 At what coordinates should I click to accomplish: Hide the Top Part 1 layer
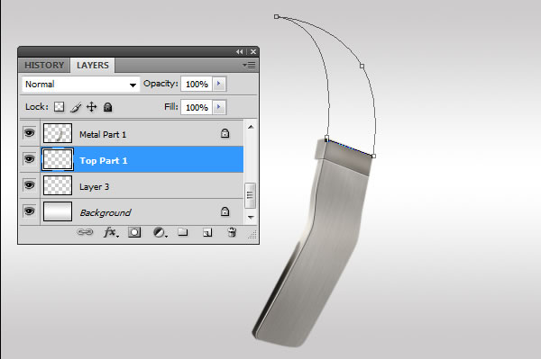pyautogui.click(x=30, y=159)
